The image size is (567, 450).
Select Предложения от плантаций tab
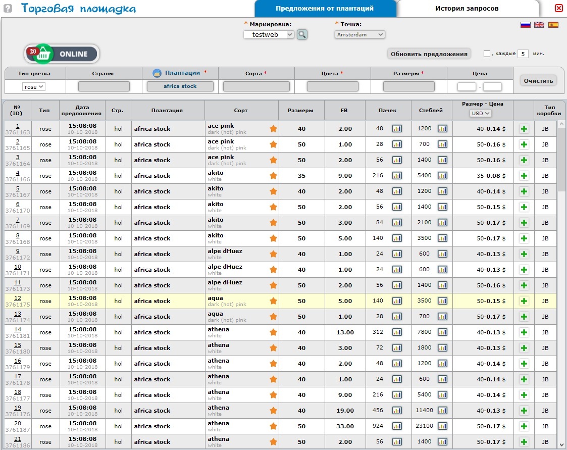(325, 9)
